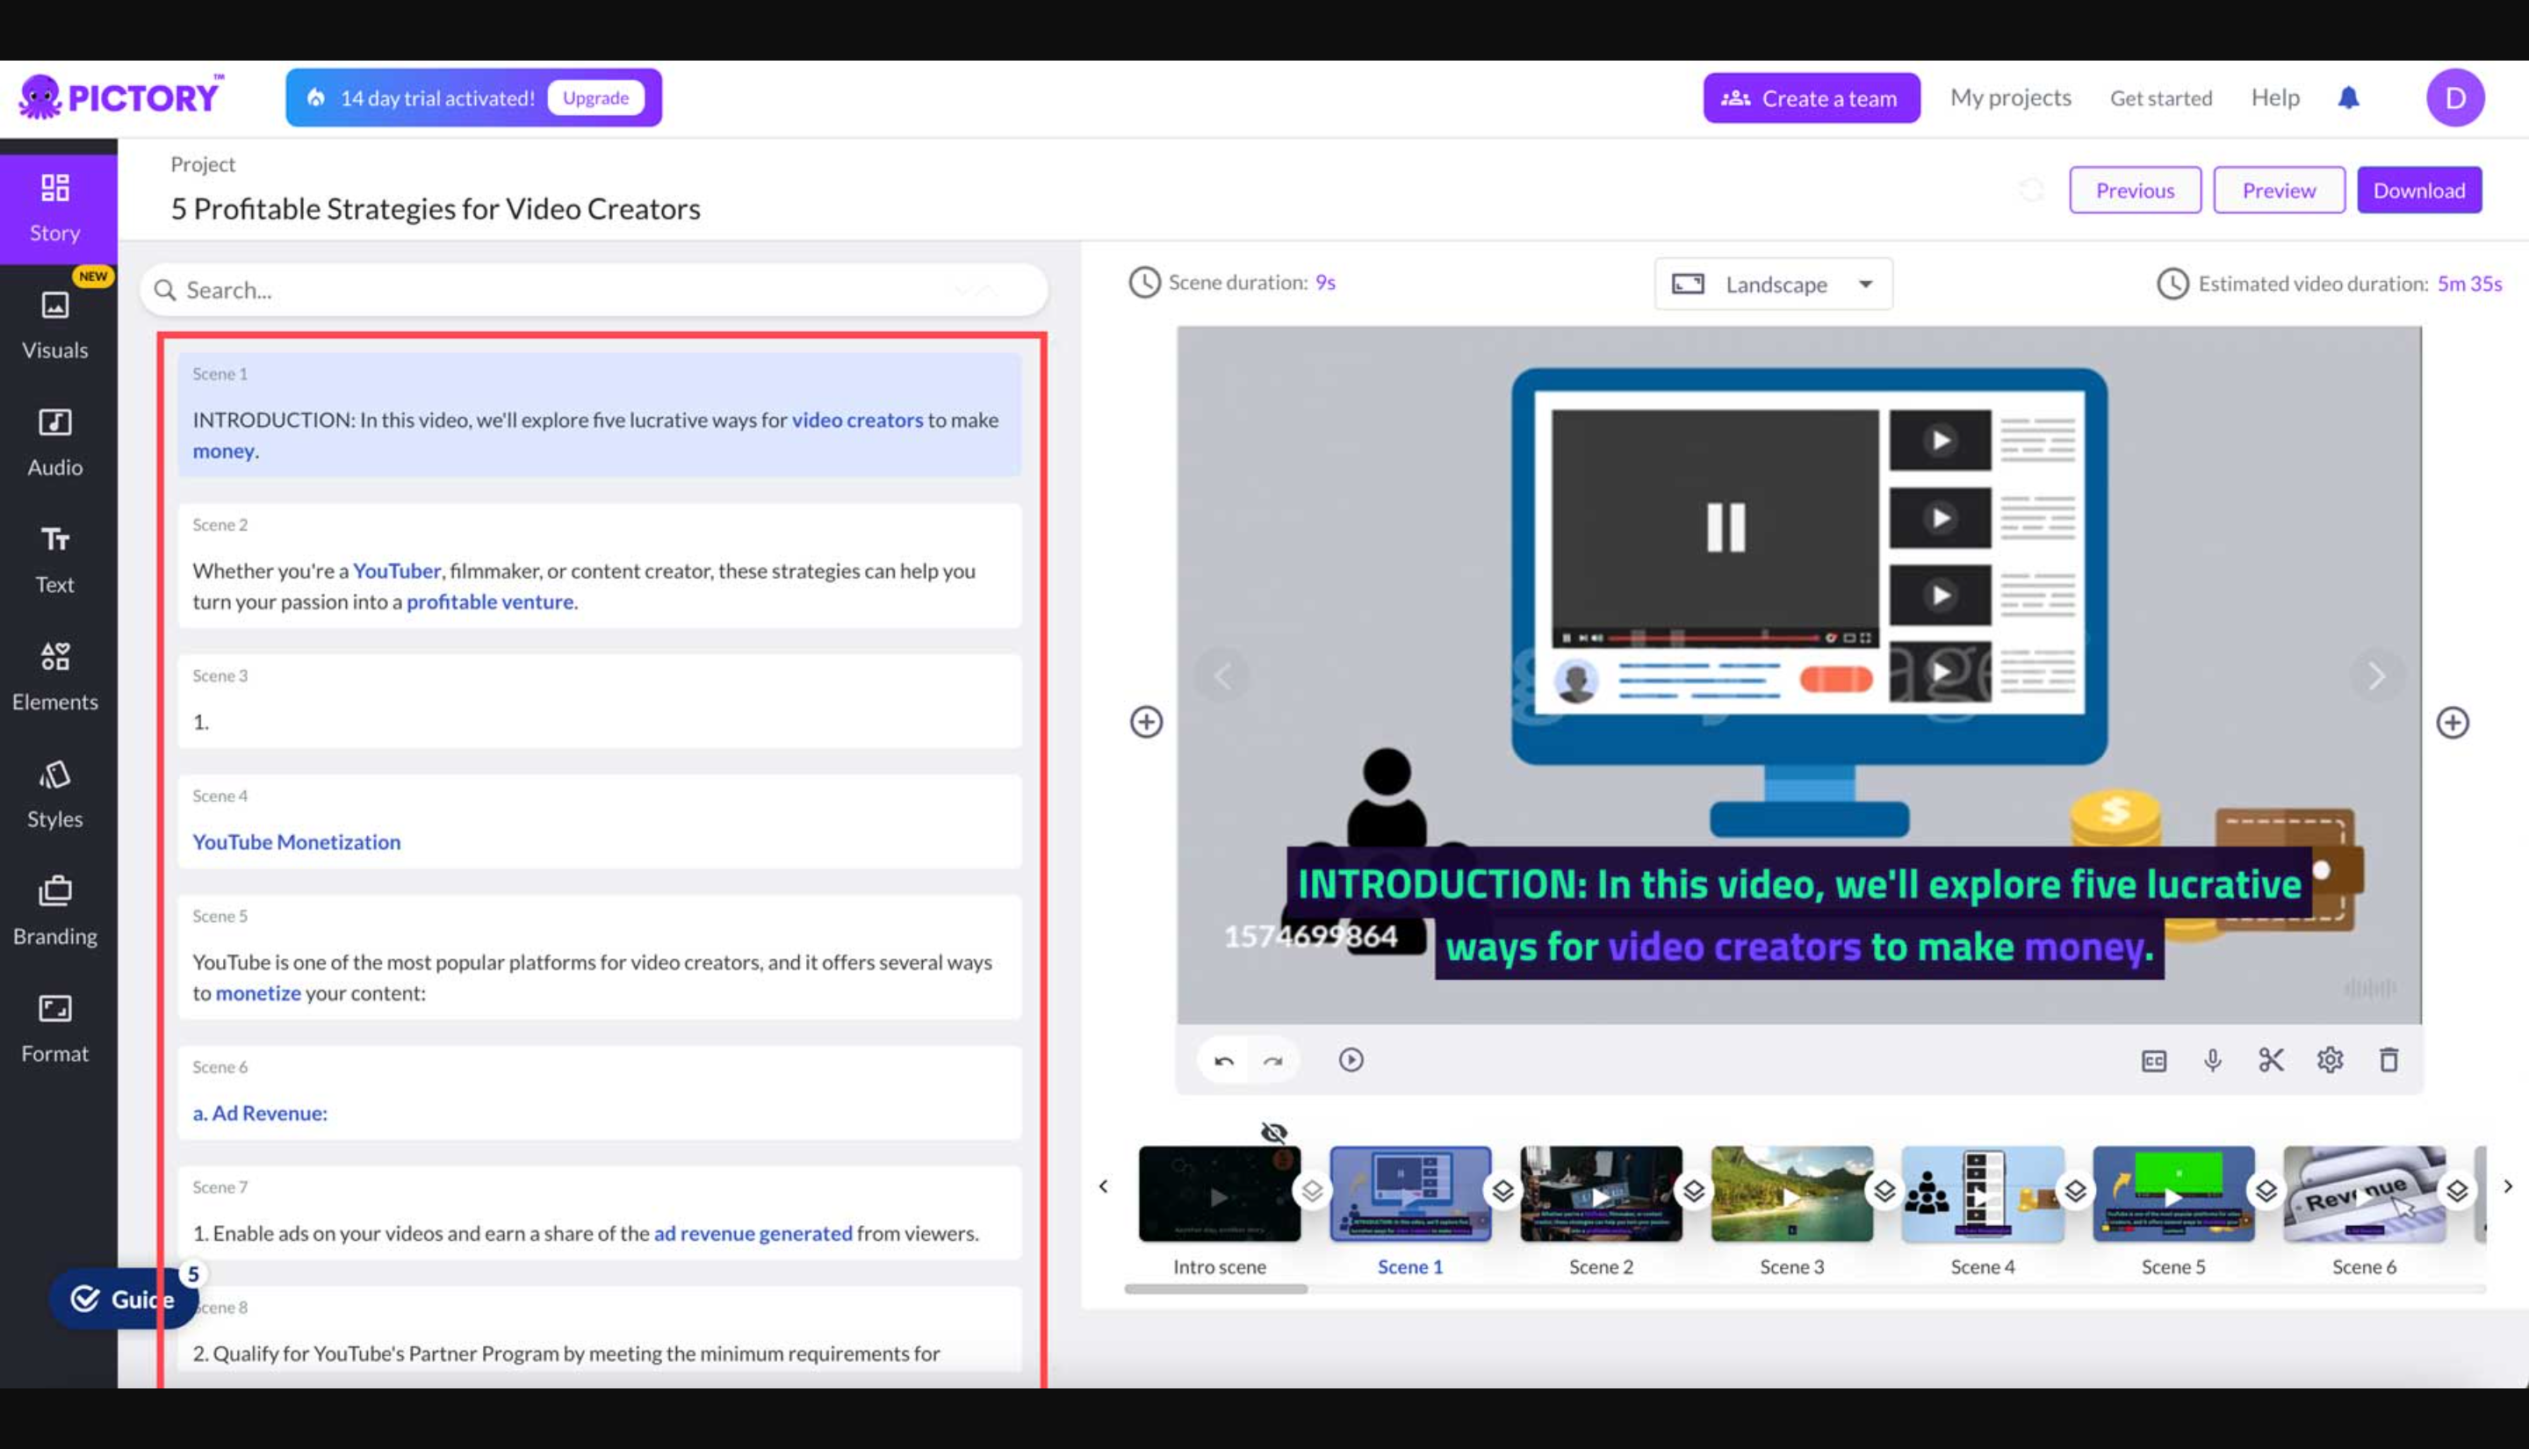Open the My projects menu

[2010, 97]
